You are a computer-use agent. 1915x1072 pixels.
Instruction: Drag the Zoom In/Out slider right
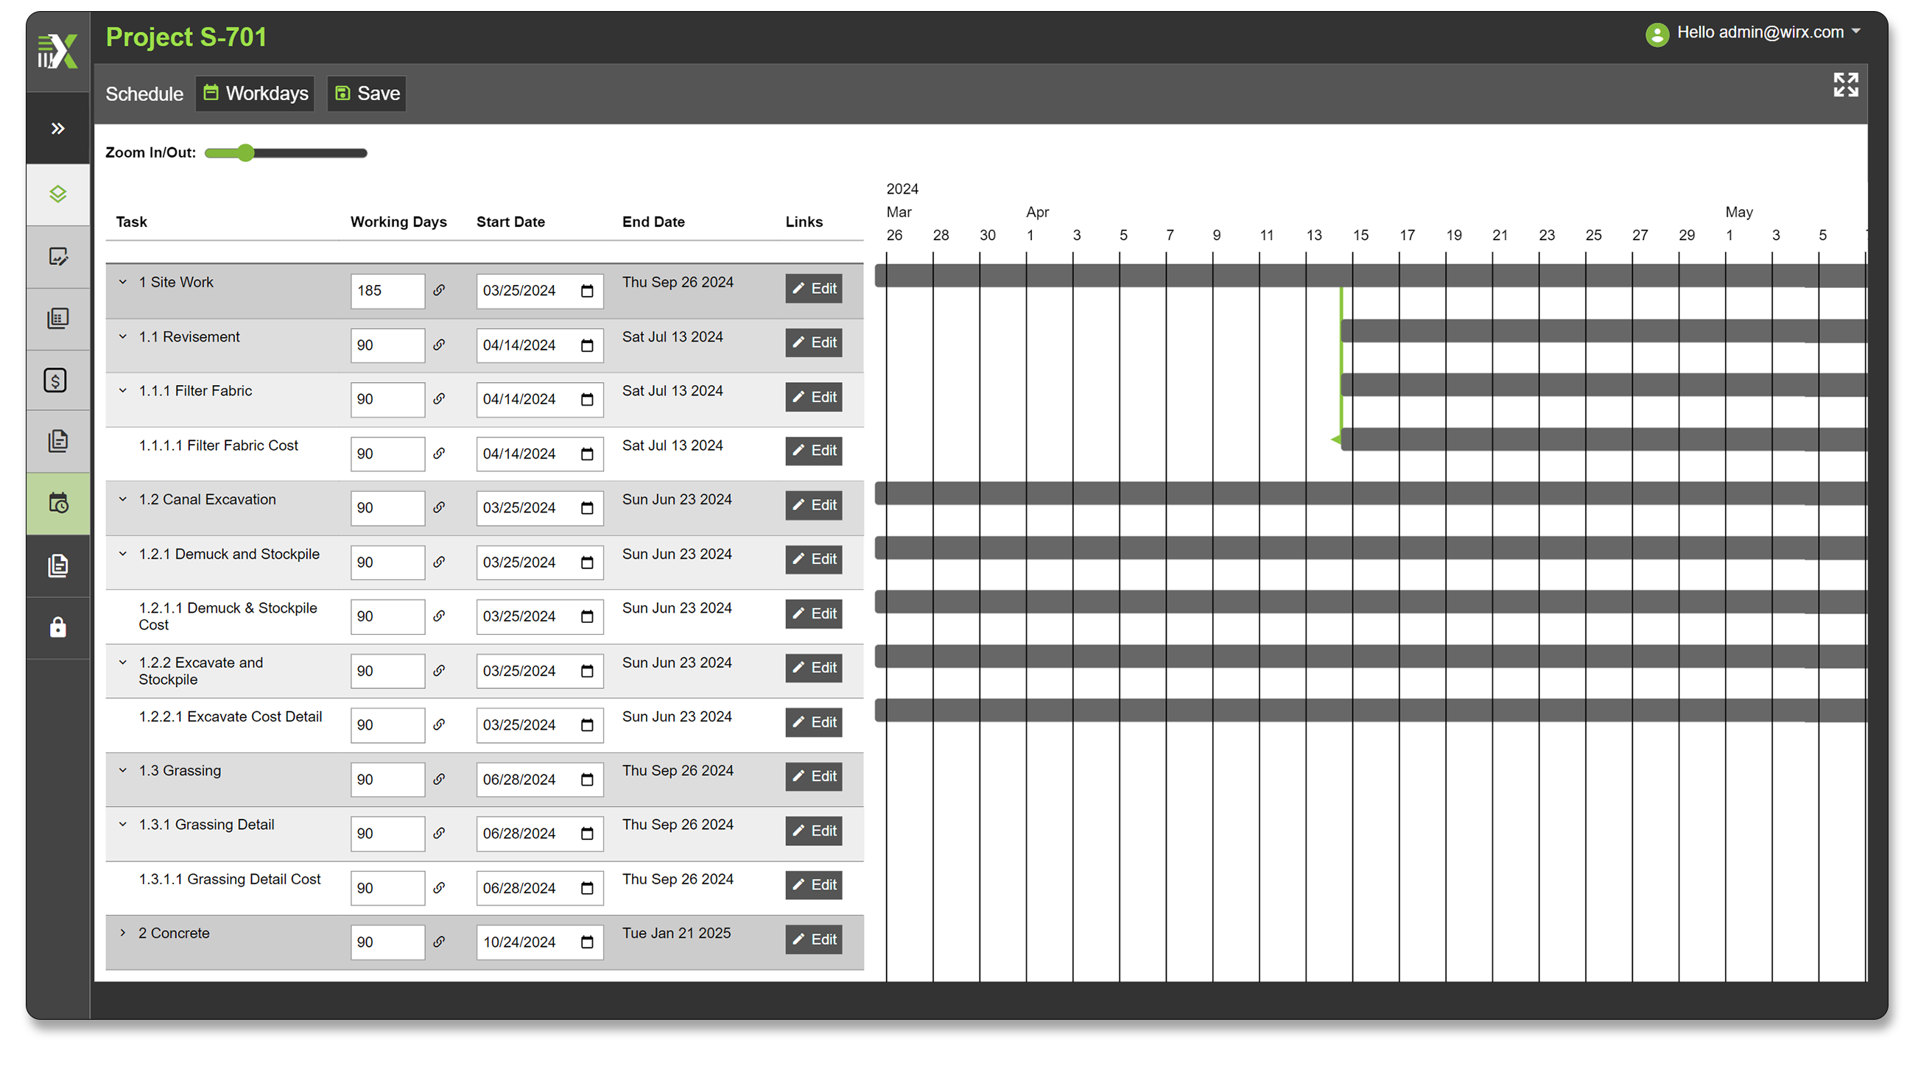pos(247,154)
